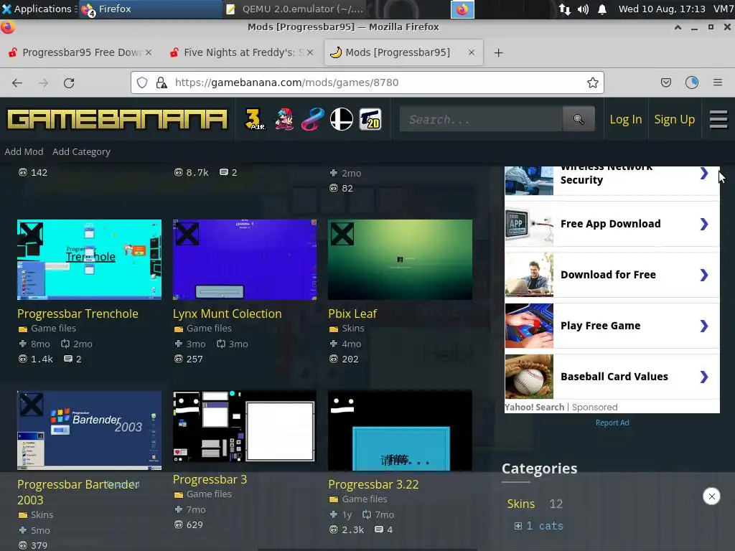Screen dimensions: 735x551
Task: Click the network connection tray icon
Action: [x=564, y=9]
